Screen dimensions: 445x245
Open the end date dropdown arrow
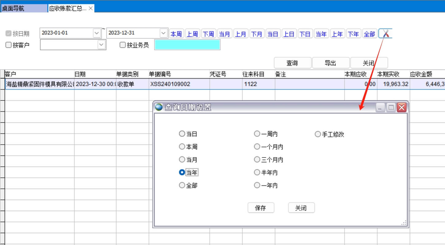point(164,33)
